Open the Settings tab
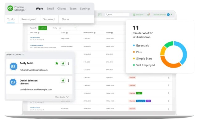 point(85,9)
